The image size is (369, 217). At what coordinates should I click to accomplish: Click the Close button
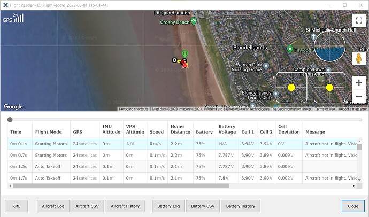[x=352, y=206]
